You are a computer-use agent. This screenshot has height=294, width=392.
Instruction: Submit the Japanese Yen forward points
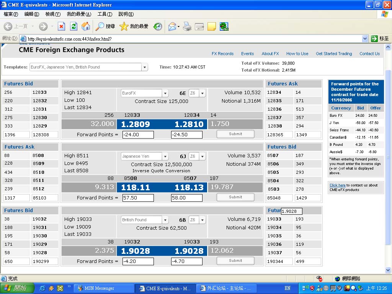coord(235,197)
